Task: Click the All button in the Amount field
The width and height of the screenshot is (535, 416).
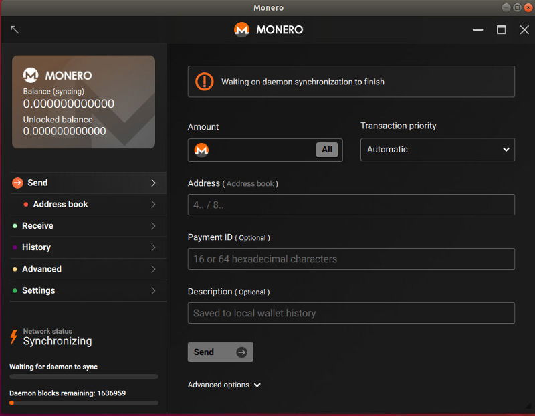Action: (327, 149)
